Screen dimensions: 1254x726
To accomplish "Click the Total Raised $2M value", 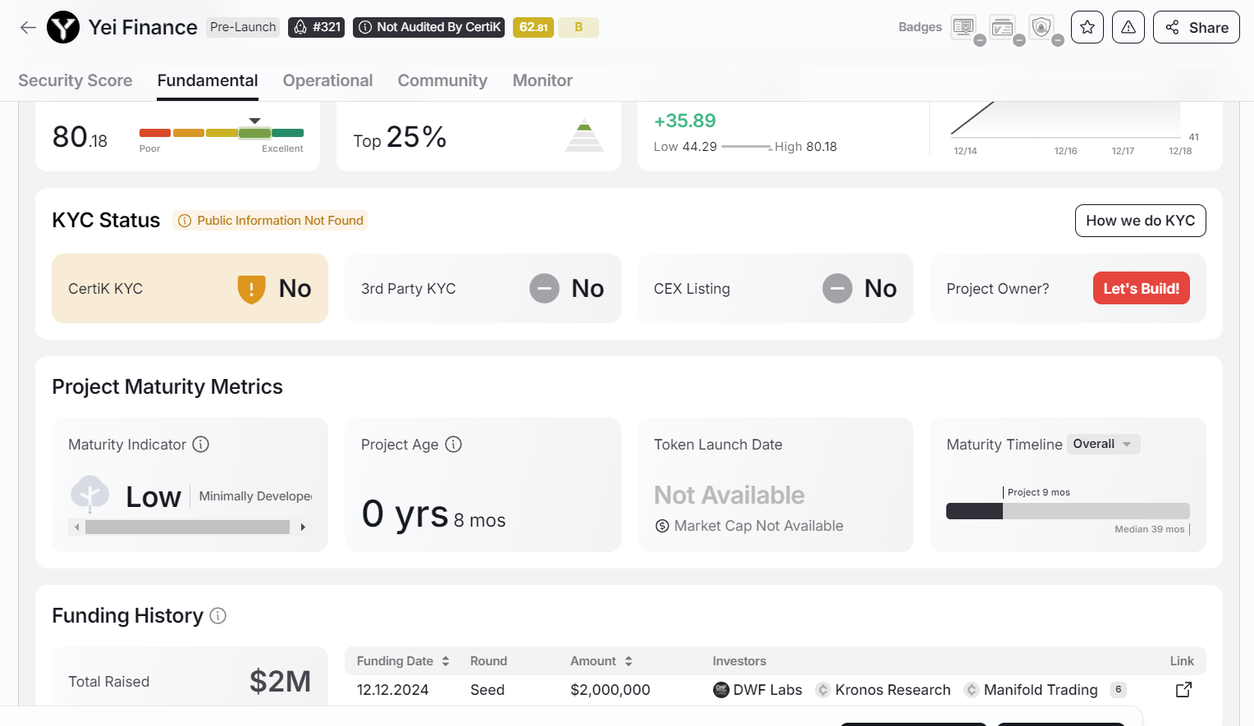I will pos(280,682).
